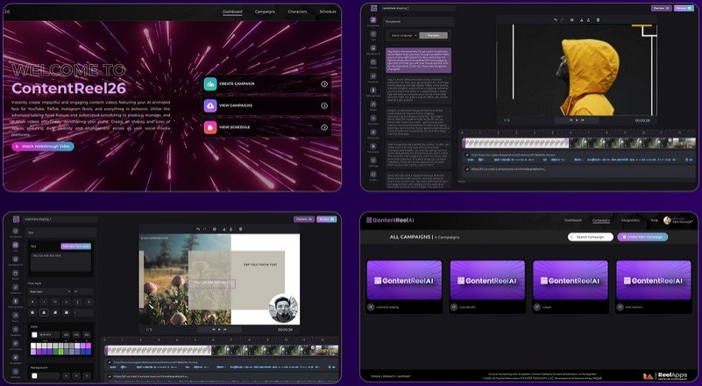Select Text icon in storyboard editor sidebar
The image size is (702, 386).
(373, 34)
